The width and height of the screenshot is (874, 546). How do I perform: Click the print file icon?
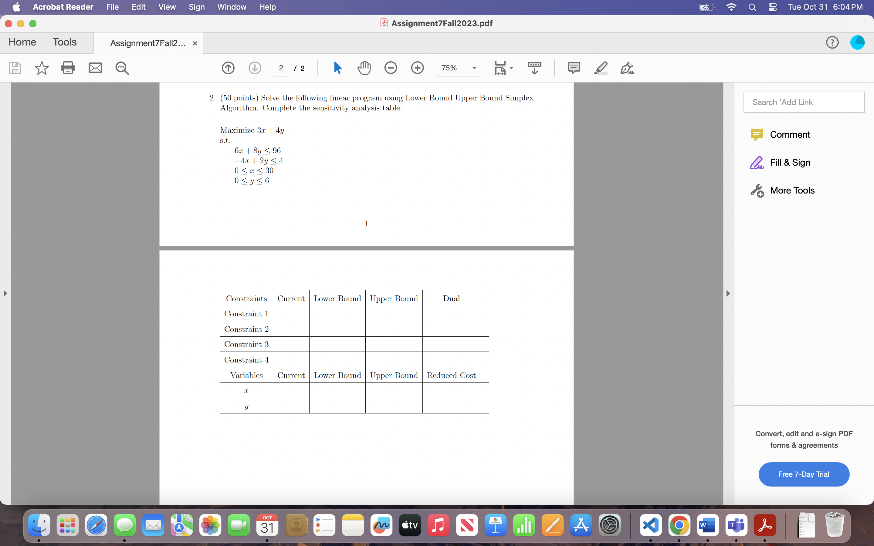pyautogui.click(x=68, y=68)
